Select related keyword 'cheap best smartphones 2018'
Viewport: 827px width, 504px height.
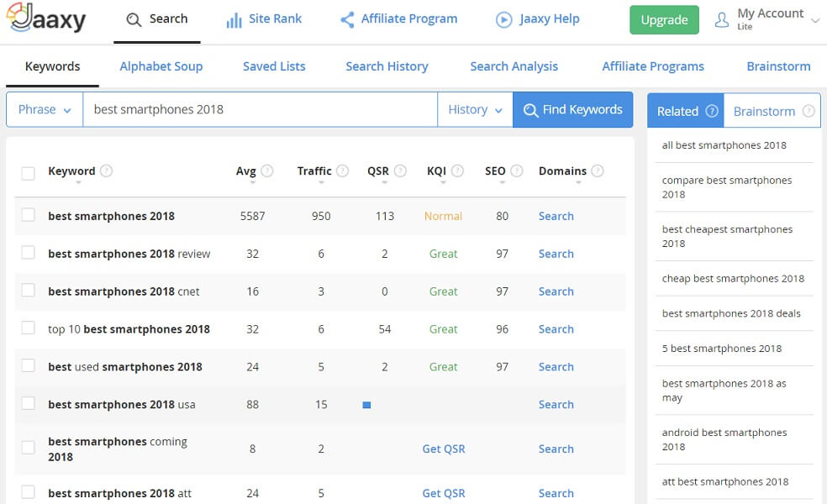click(x=733, y=278)
